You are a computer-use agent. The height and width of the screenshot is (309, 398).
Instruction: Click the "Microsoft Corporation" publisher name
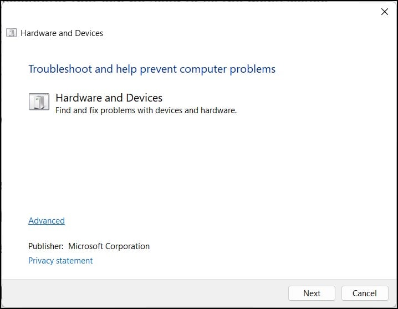[109, 246]
